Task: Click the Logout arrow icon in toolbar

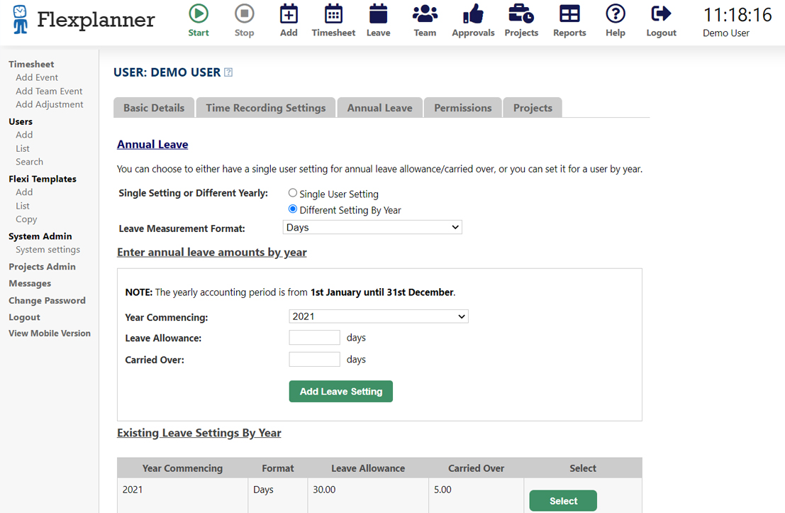Action: pos(661,13)
